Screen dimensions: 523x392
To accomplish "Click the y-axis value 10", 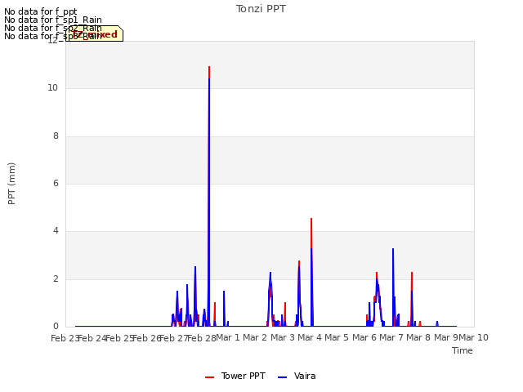I will point(52,88).
